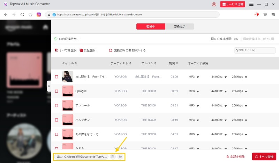Click the browser reload icon
Viewport: 279px width, 163px height.
(x=22, y=15)
